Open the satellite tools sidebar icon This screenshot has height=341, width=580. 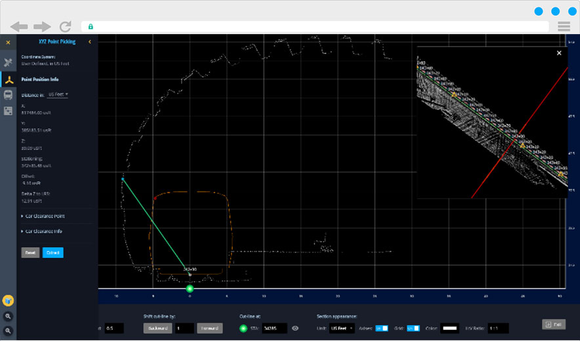click(9, 63)
